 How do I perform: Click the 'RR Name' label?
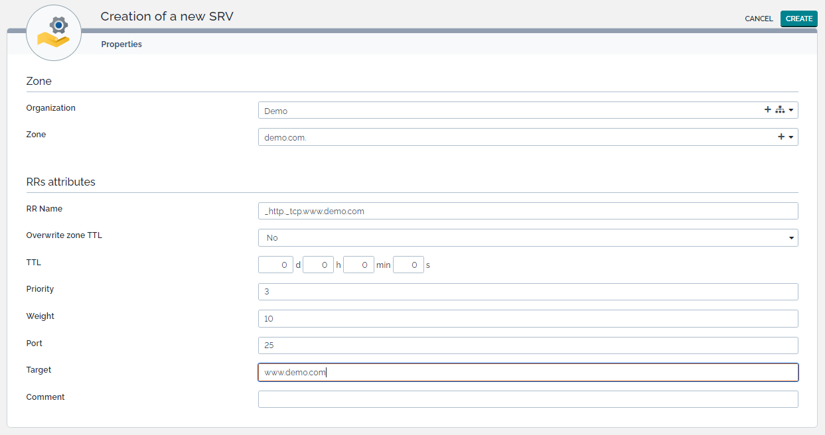pos(44,209)
